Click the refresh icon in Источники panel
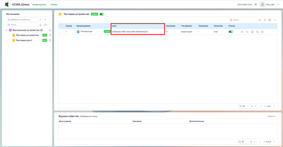 tap(45, 25)
